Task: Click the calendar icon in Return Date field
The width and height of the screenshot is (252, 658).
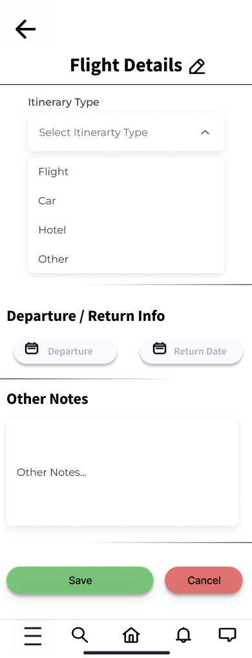Action: click(x=160, y=348)
